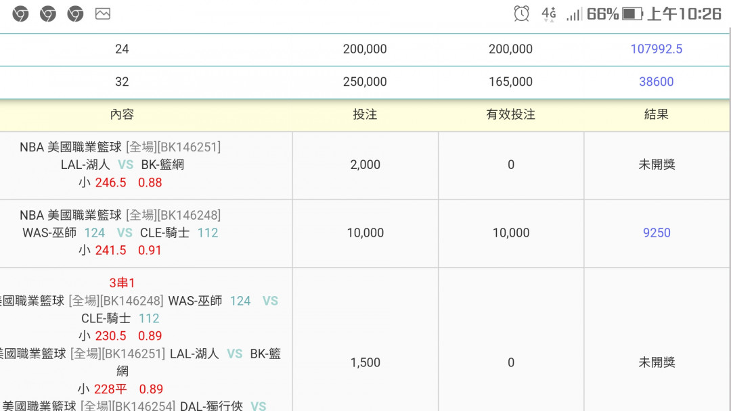Select the odds line 小 246.5 0.88

(x=120, y=183)
